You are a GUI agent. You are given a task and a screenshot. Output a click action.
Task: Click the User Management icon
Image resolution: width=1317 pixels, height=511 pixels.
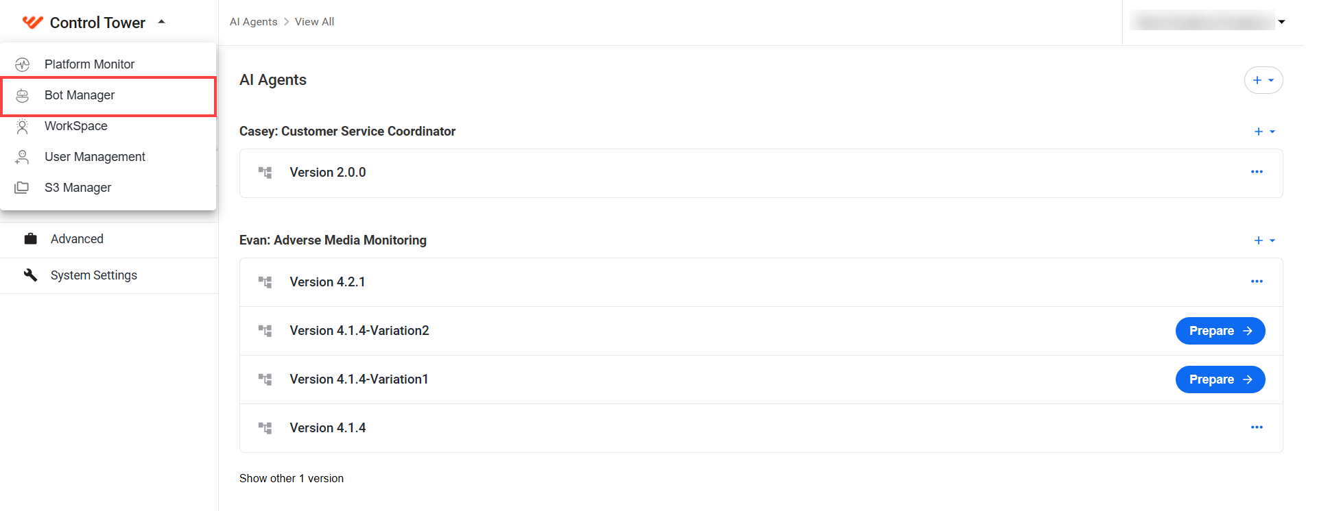pyautogui.click(x=23, y=157)
